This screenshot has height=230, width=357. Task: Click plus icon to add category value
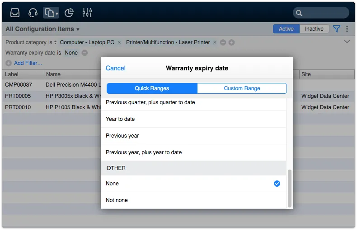(x=231, y=42)
